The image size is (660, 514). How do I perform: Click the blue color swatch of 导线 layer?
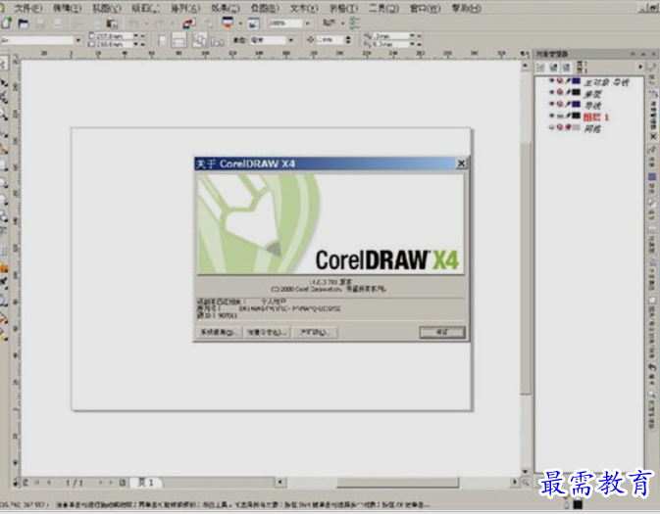[577, 104]
